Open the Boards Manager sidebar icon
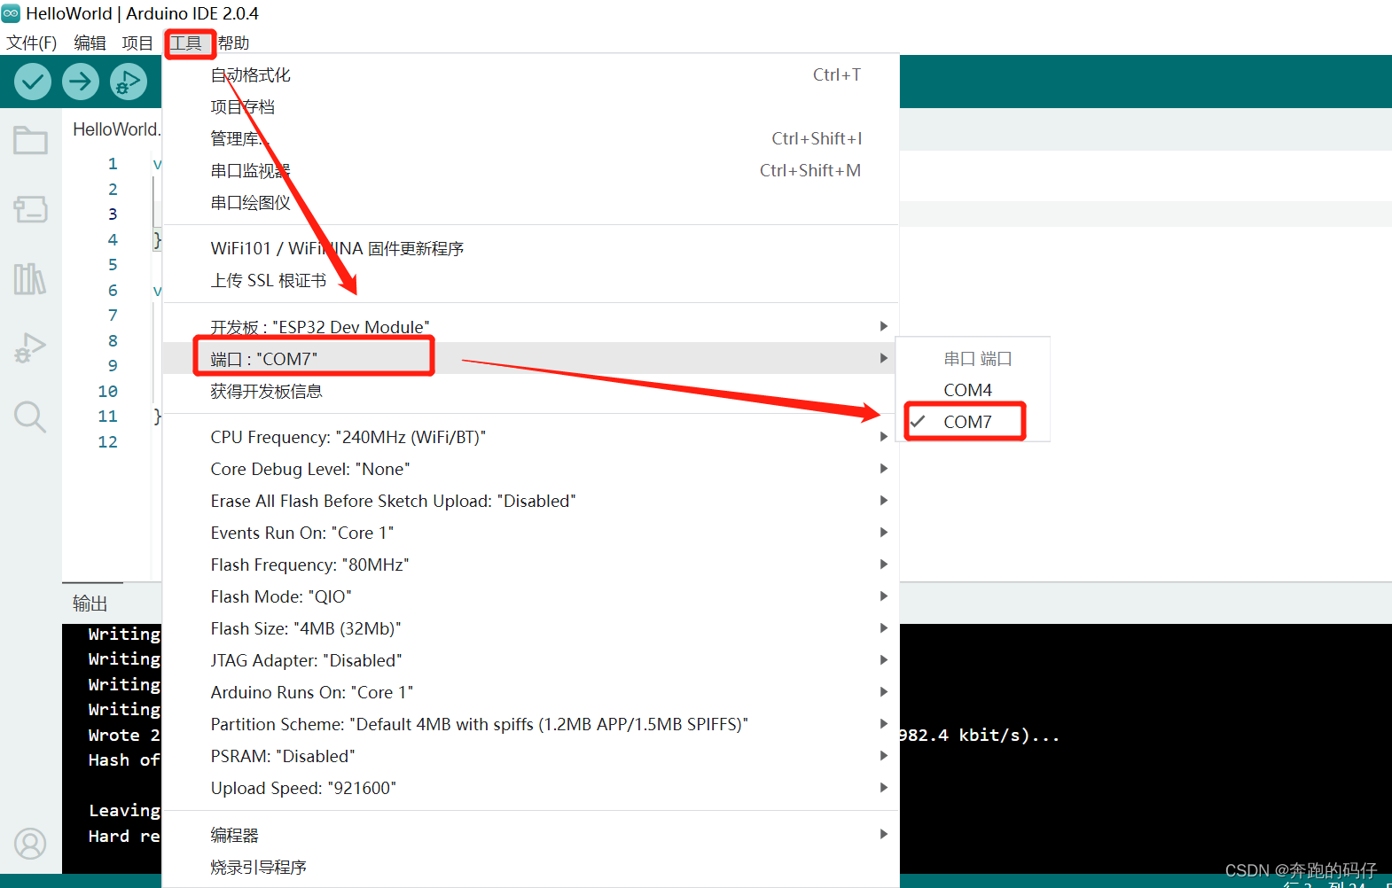Screen dimensions: 1392x888 [30, 209]
